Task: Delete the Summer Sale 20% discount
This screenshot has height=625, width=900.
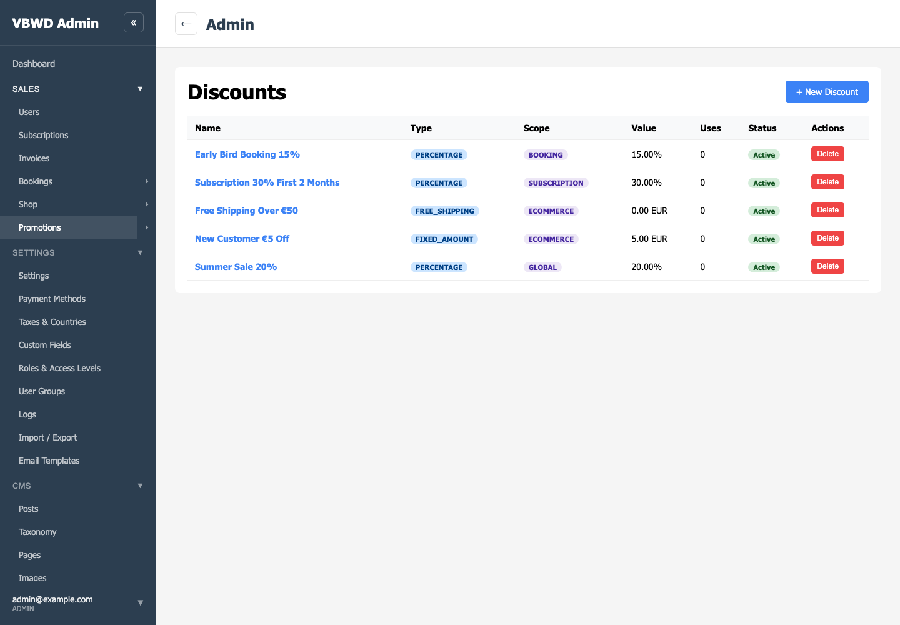Action: [827, 266]
